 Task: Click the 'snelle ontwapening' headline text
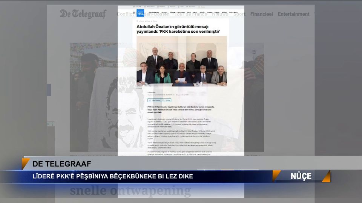130,191
